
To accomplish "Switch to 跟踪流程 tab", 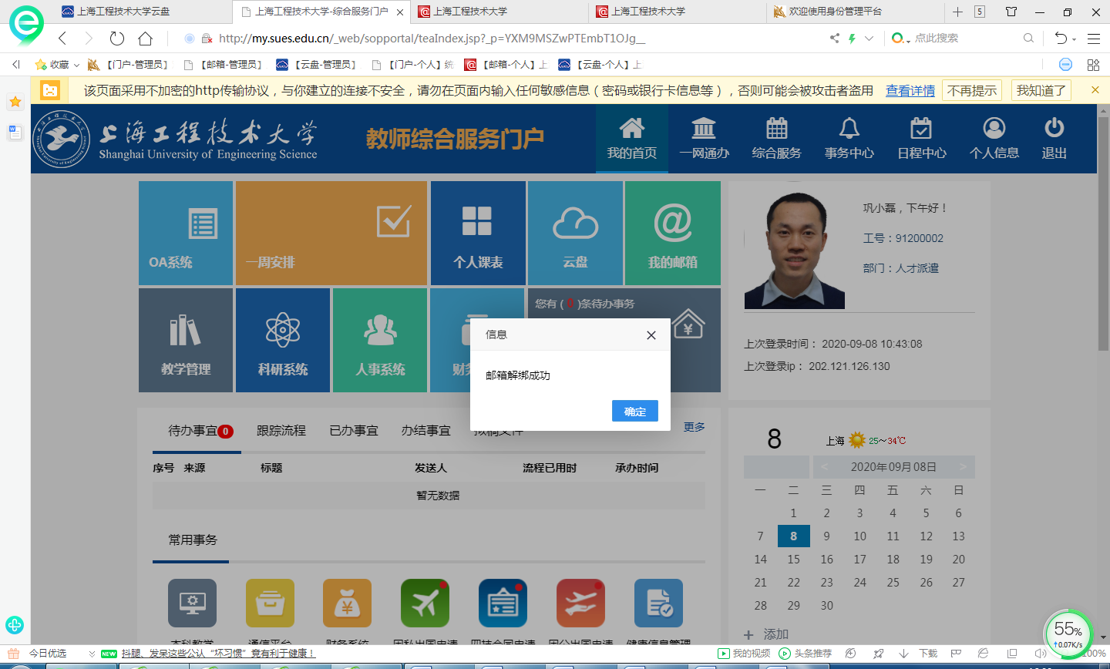I will (281, 431).
